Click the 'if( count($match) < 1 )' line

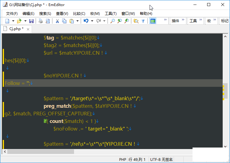coord(70,121)
